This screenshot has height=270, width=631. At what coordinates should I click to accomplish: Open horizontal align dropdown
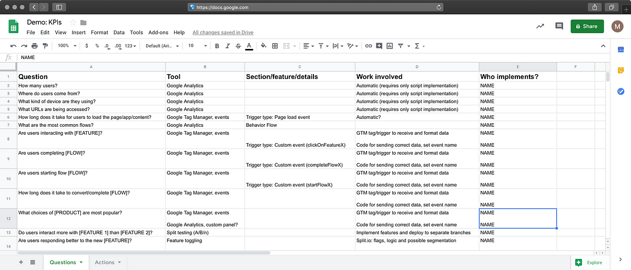[x=309, y=46]
